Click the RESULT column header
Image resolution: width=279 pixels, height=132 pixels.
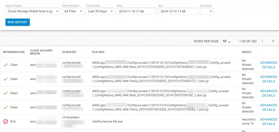click(247, 52)
